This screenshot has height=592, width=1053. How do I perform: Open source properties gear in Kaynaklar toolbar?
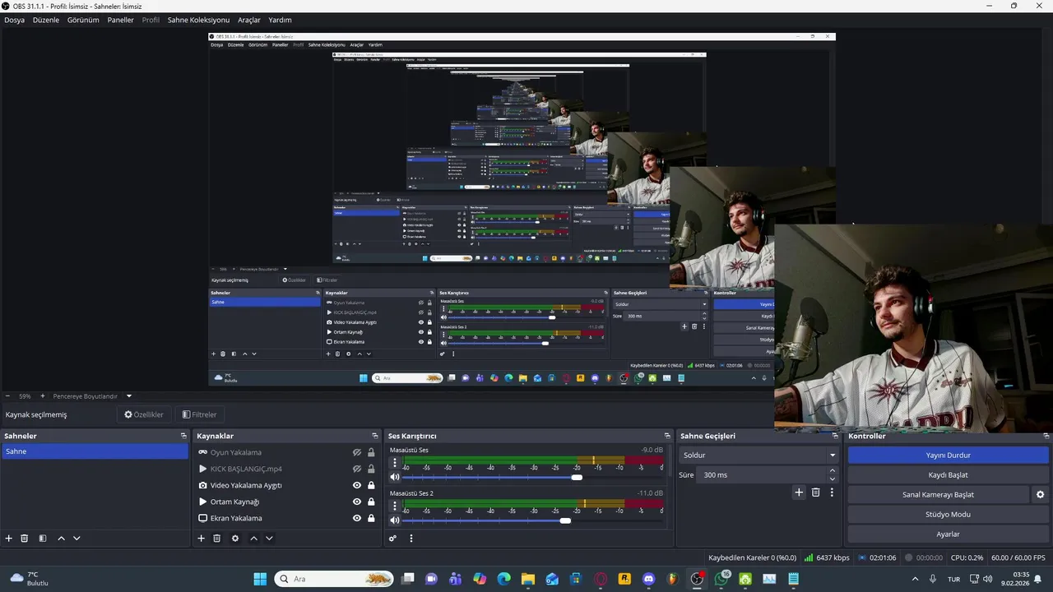[235, 539]
